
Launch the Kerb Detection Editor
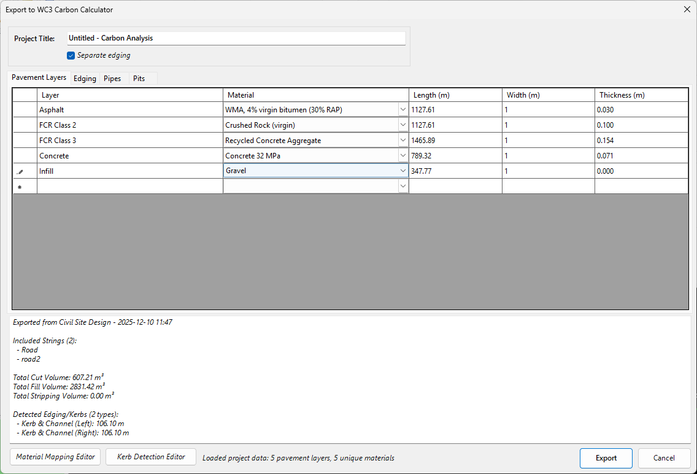coord(151,457)
